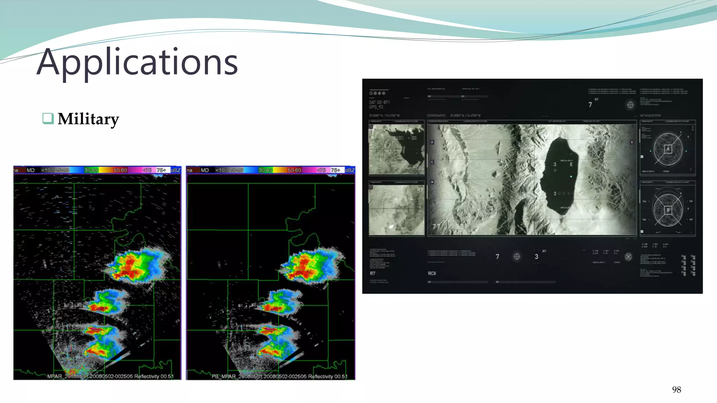Click the RC8 label in the HUD
The image size is (717, 403).
[432, 273]
